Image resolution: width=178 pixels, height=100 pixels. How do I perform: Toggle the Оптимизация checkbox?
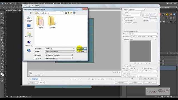pyautogui.click(x=125, y=20)
